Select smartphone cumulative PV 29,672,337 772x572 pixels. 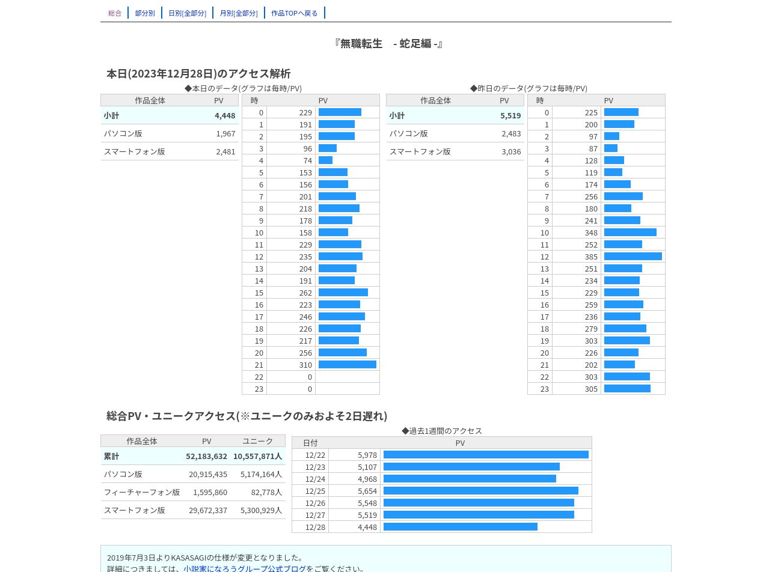(x=208, y=510)
